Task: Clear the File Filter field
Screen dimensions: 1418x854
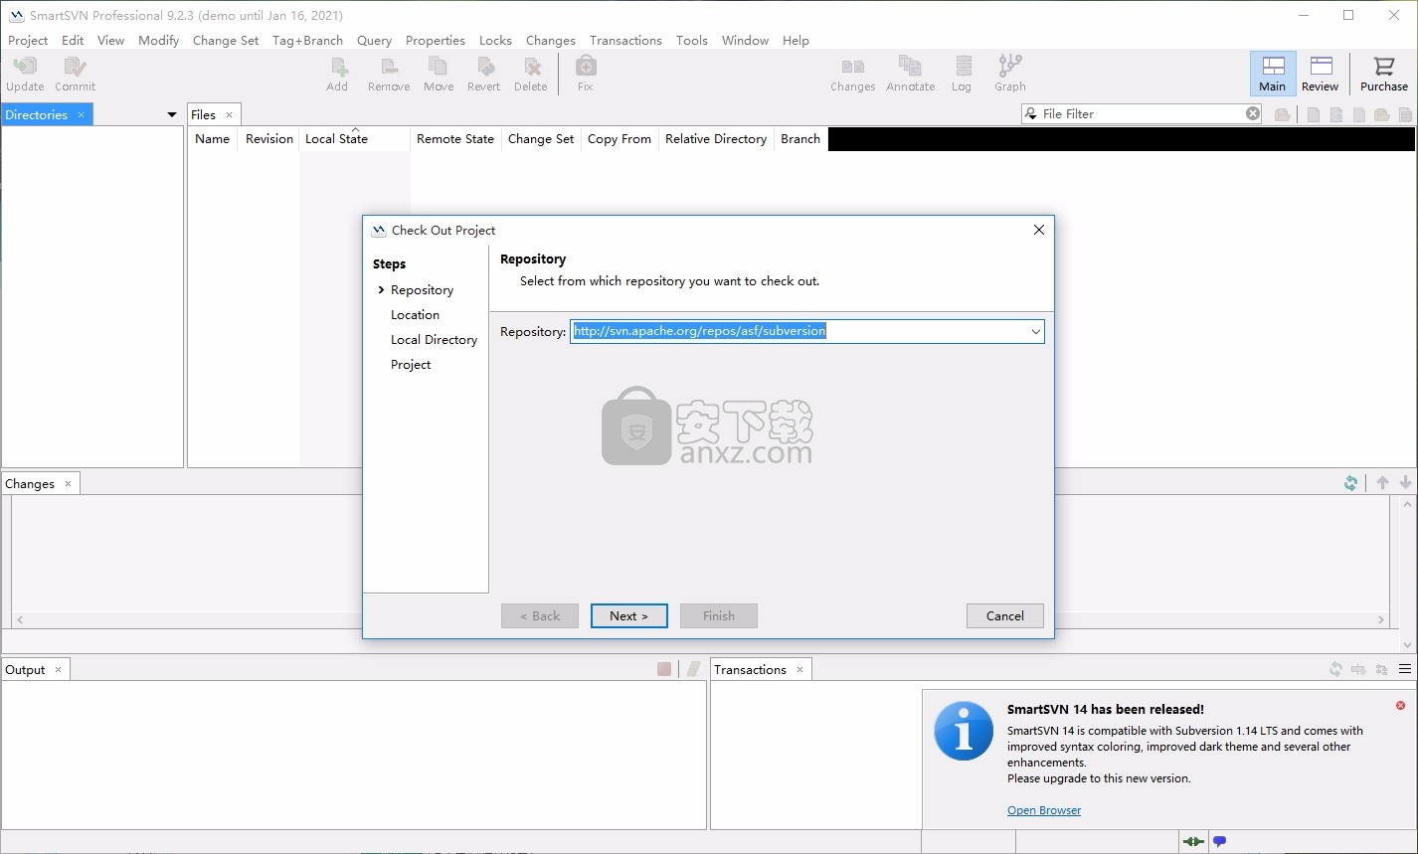Action: 1253,113
